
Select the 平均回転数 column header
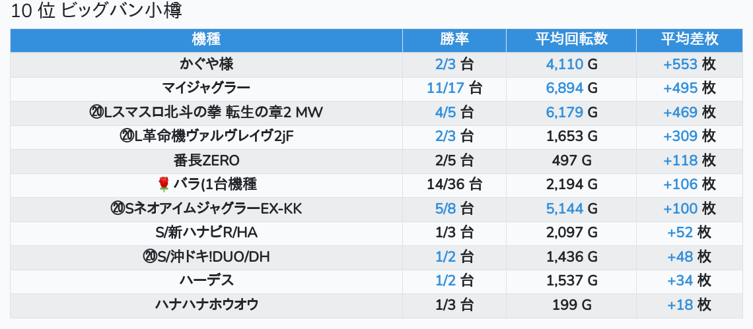571,40
